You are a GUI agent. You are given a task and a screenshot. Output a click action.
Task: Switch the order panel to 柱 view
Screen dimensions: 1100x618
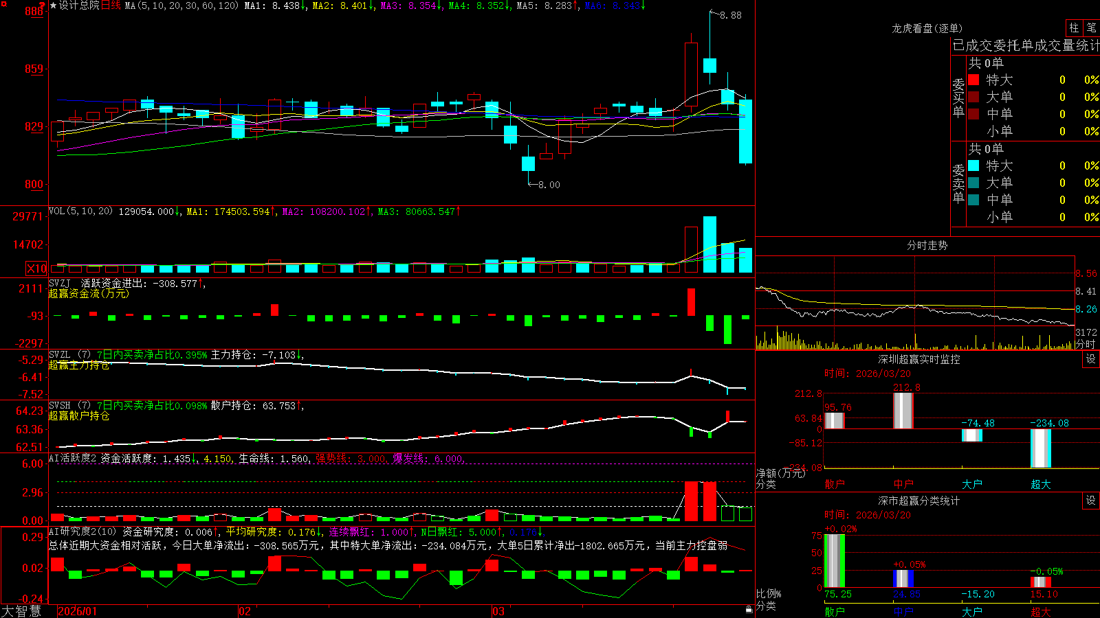1074,27
